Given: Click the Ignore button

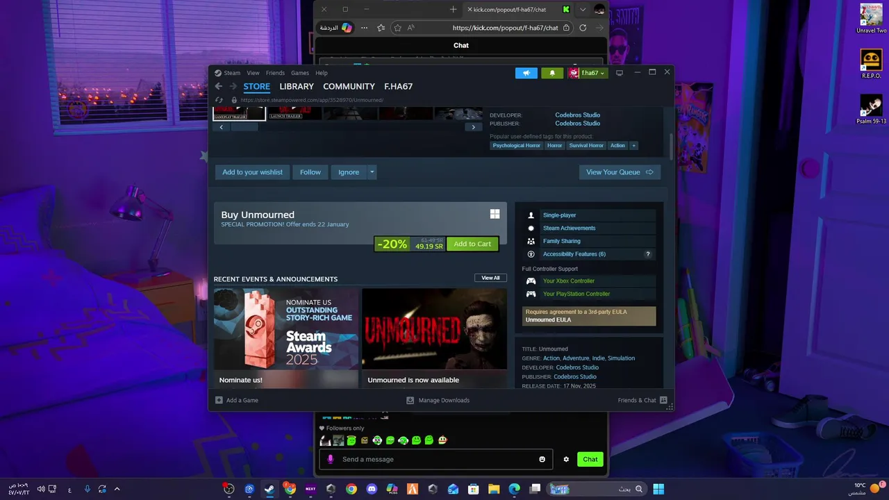Looking at the screenshot, I should point(349,172).
